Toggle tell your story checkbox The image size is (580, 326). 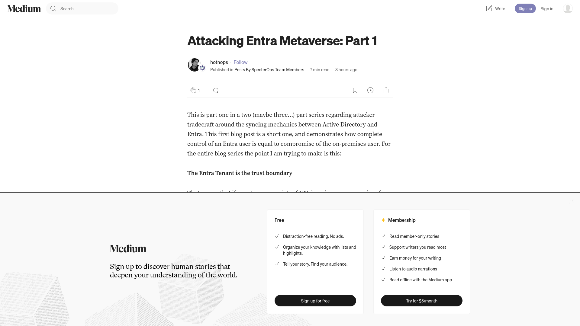[x=277, y=264]
